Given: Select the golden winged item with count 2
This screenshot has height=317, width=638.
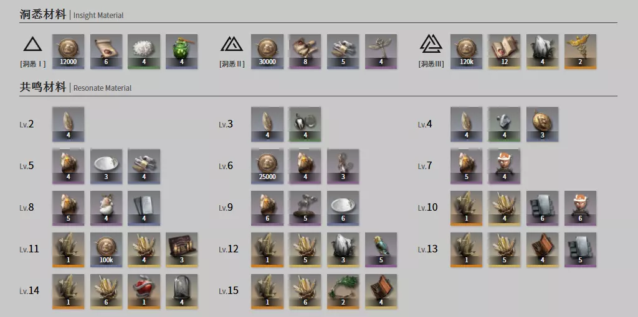Looking at the screenshot, I should pos(580,52).
